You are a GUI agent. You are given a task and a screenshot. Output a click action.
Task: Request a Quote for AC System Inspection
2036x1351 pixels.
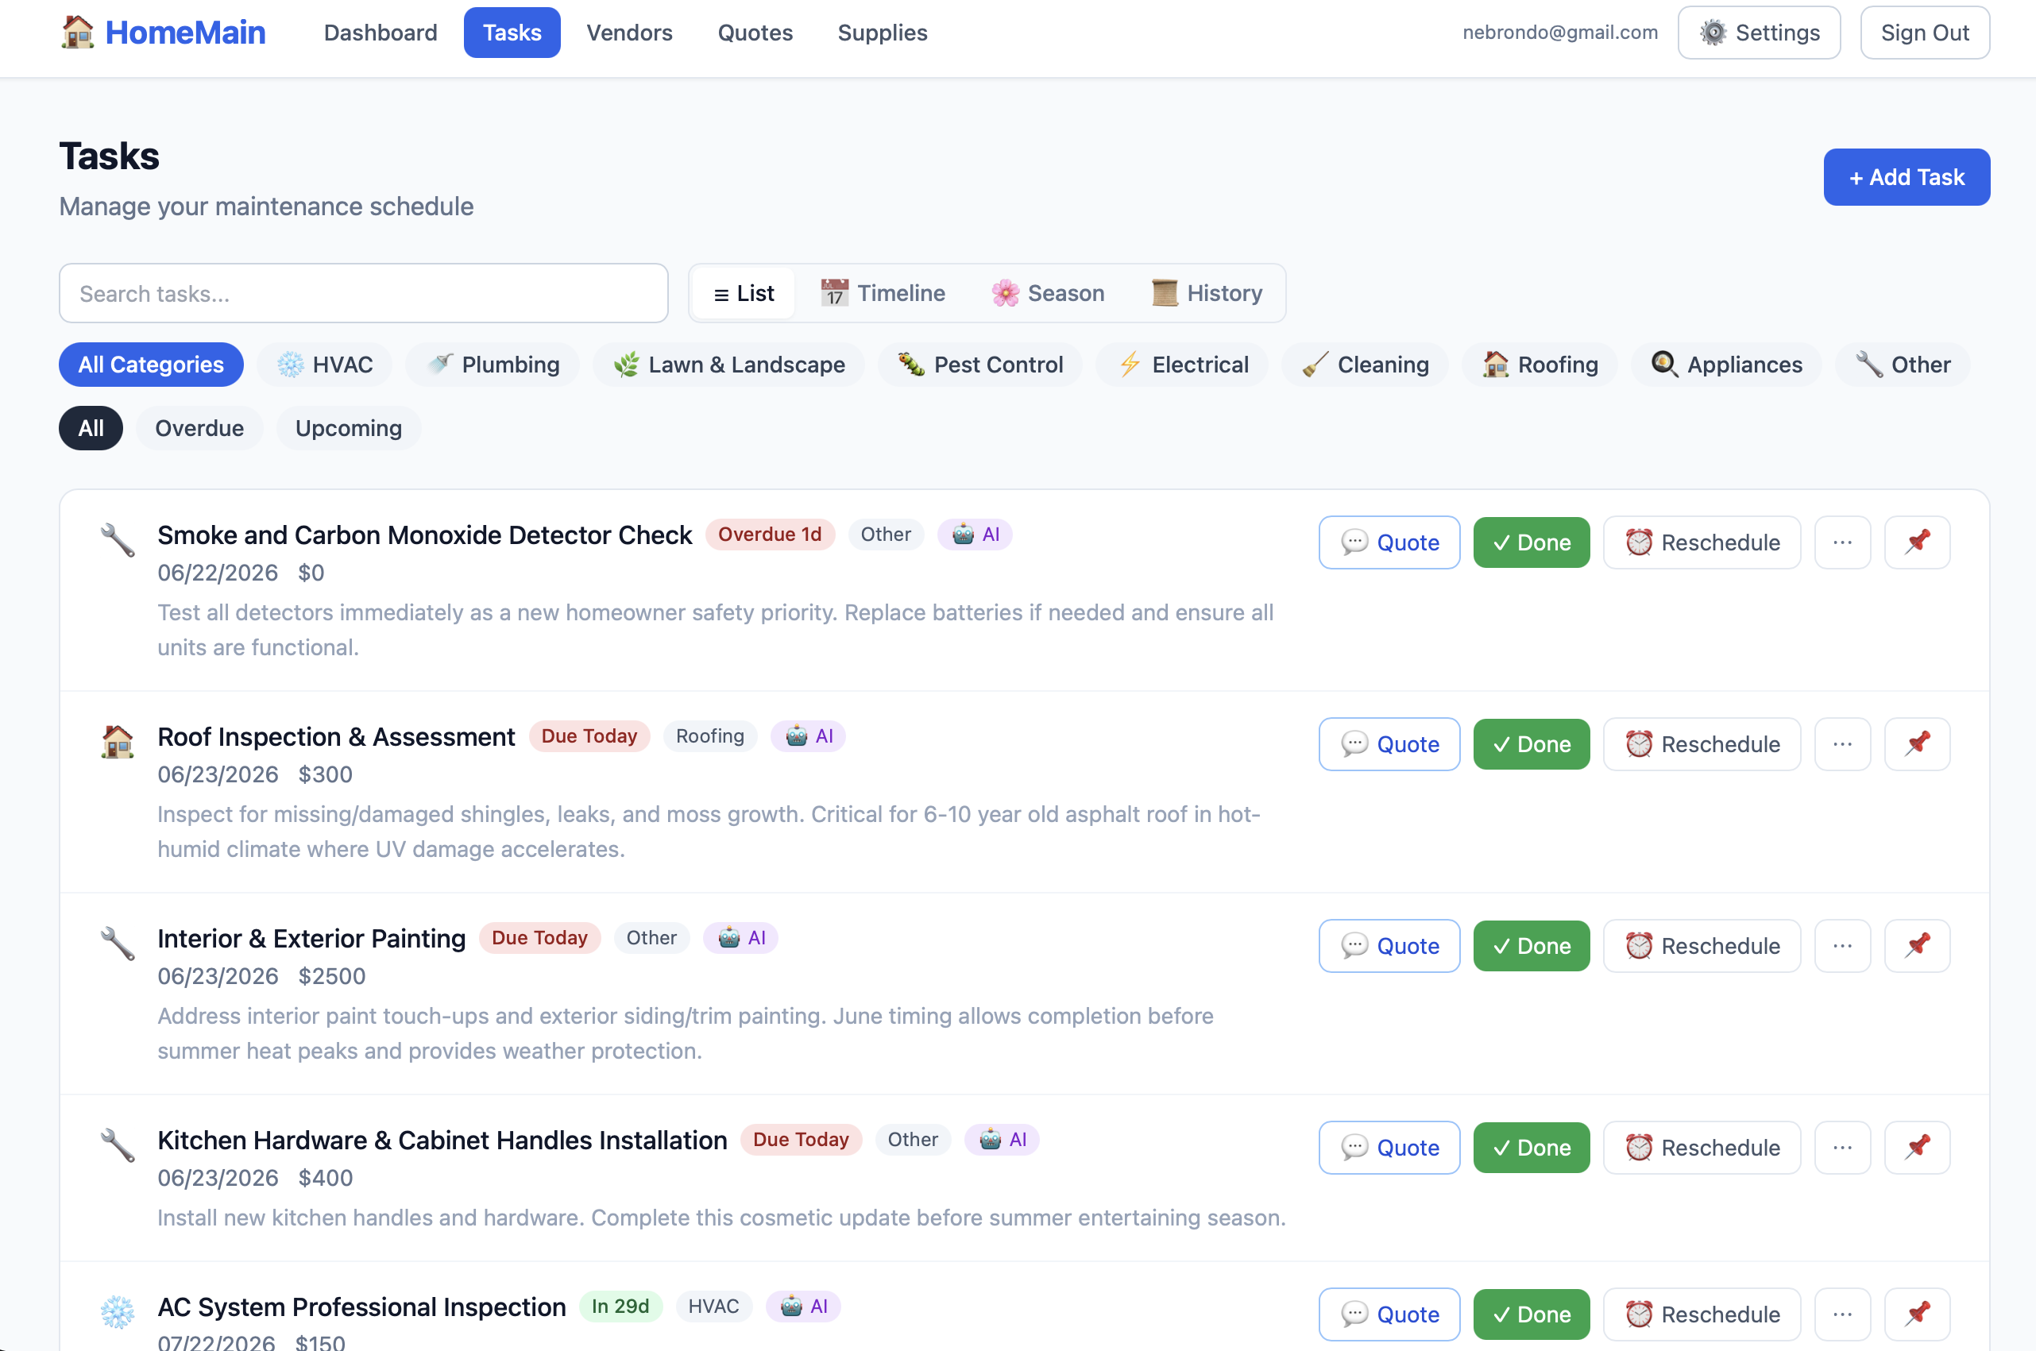coord(1389,1314)
